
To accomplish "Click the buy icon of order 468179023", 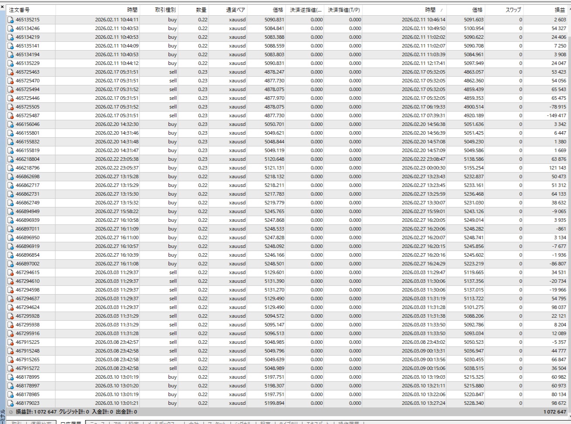I will click(x=10, y=403).
